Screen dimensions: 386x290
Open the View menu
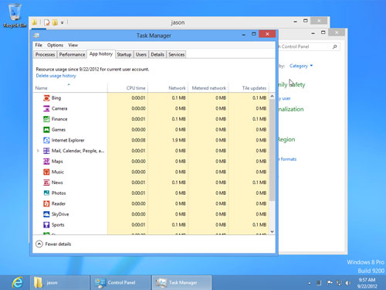pos(73,45)
